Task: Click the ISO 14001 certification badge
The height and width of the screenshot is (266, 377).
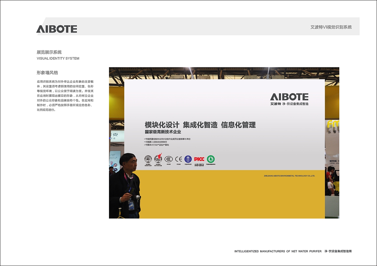Action: [158, 158]
